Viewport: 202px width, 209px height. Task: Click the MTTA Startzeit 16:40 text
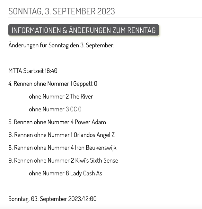pyautogui.click(x=33, y=71)
